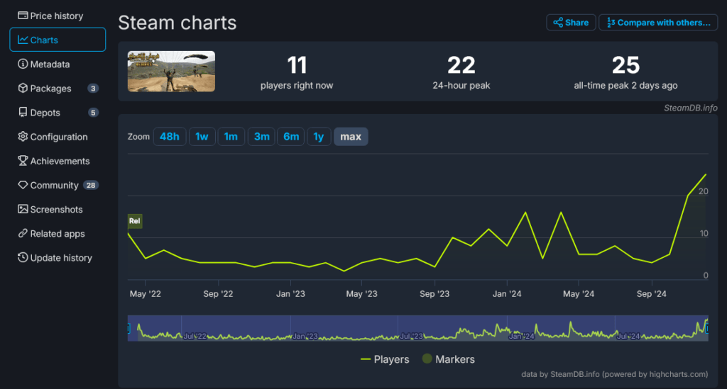Click the share icon in Share button
Screen dimensions: 727x389
point(558,22)
